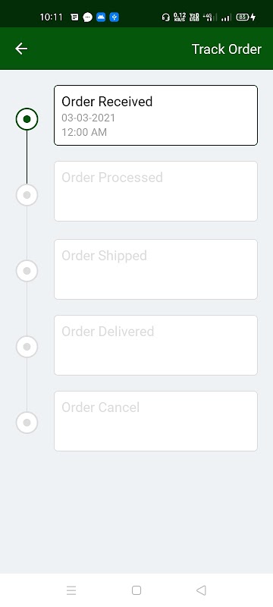This screenshot has width=273, height=607.
Task: Tap the Track Order header title
Action: point(227,49)
